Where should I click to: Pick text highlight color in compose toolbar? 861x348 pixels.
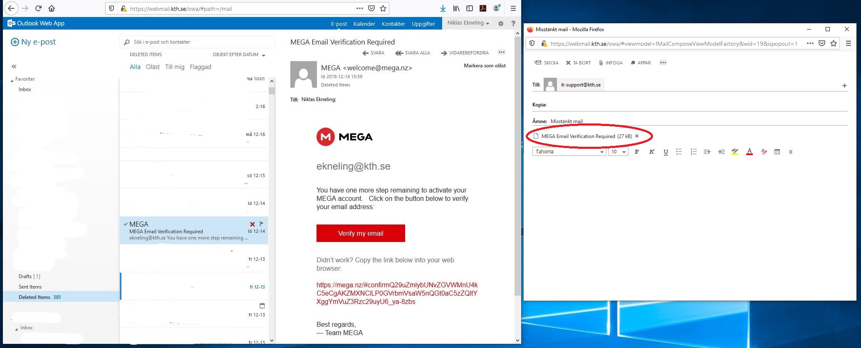click(x=735, y=152)
